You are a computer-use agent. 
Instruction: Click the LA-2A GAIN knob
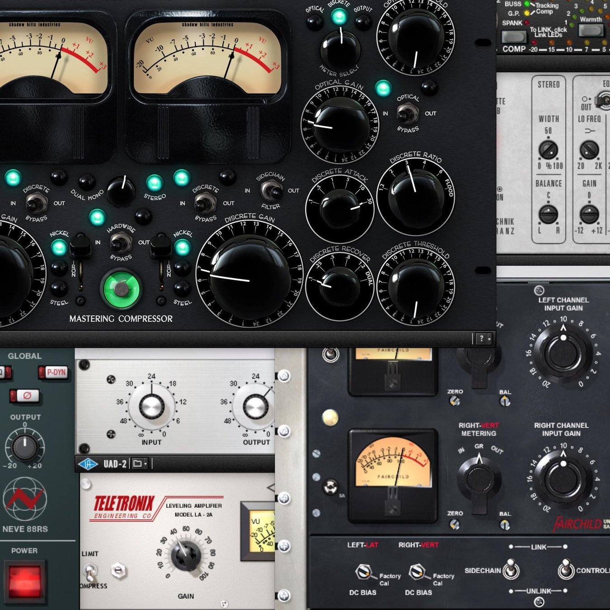(186, 556)
